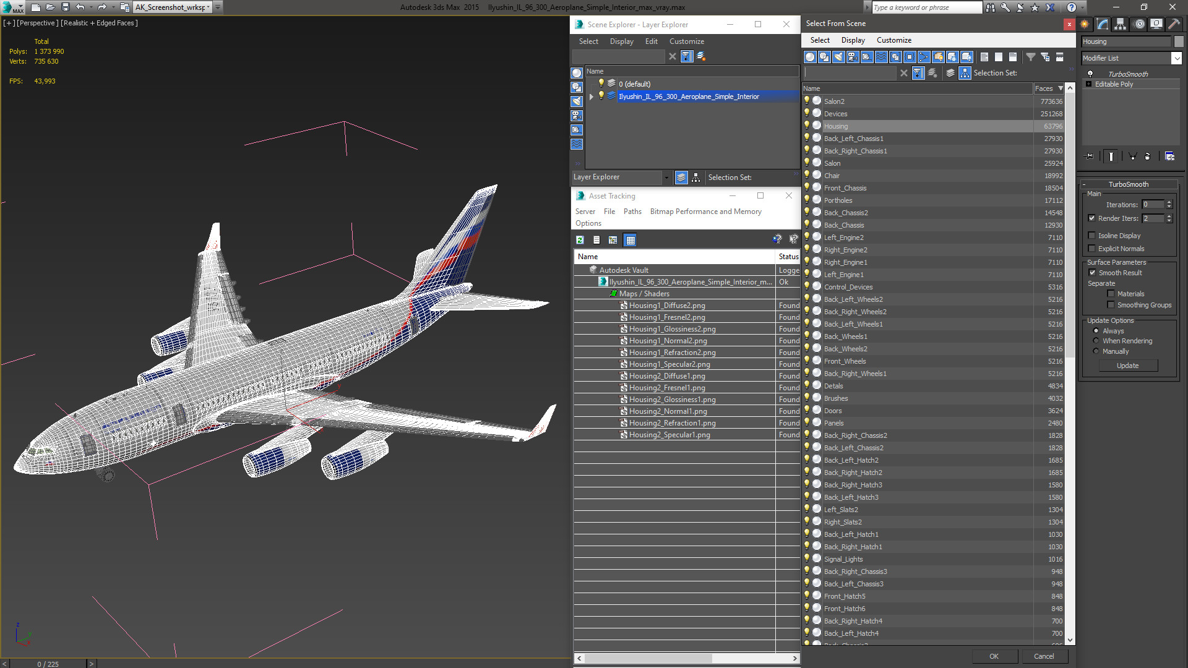Open the Modify command panel tab
The image size is (1188, 668).
1103,24
